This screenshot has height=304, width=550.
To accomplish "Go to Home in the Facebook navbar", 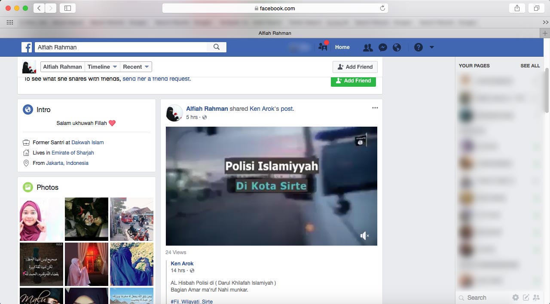I will coord(342,47).
